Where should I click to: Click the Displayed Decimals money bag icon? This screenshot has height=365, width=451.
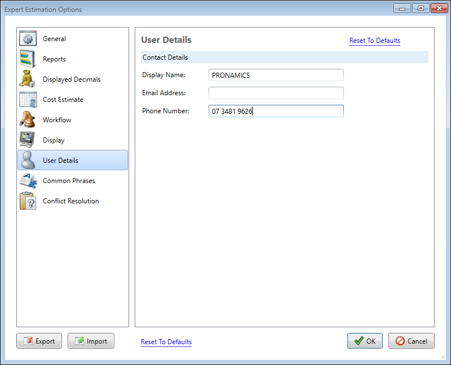click(x=28, y=79)
